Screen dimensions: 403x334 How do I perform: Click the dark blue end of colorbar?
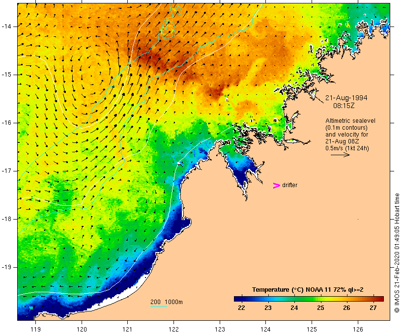pyautogui.click(x=238, y=299)
